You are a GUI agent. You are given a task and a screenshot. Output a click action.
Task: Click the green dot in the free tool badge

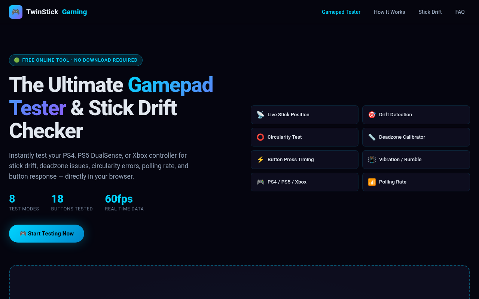tap(16, 60)
